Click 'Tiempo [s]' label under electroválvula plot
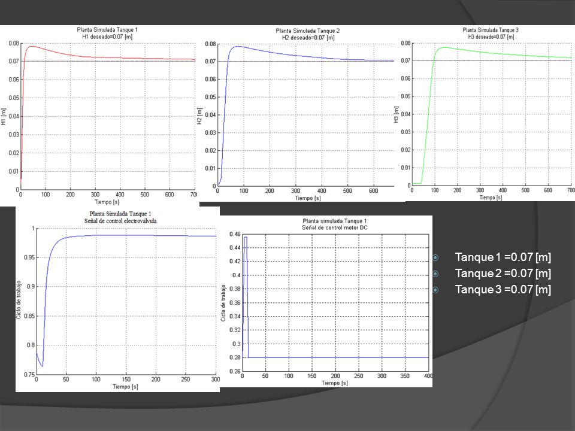 (x=125, y=386)
